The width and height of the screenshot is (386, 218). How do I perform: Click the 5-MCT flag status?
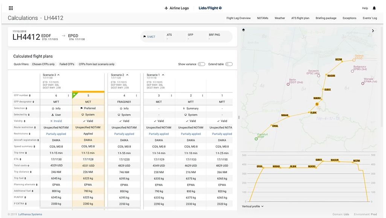[149, 36]
